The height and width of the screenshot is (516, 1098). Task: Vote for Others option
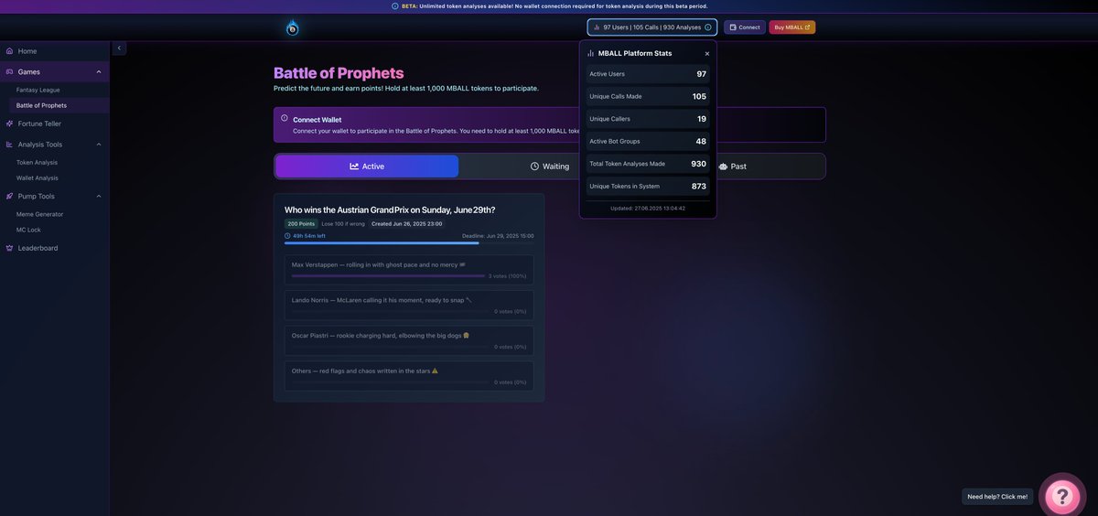(409, 376)
